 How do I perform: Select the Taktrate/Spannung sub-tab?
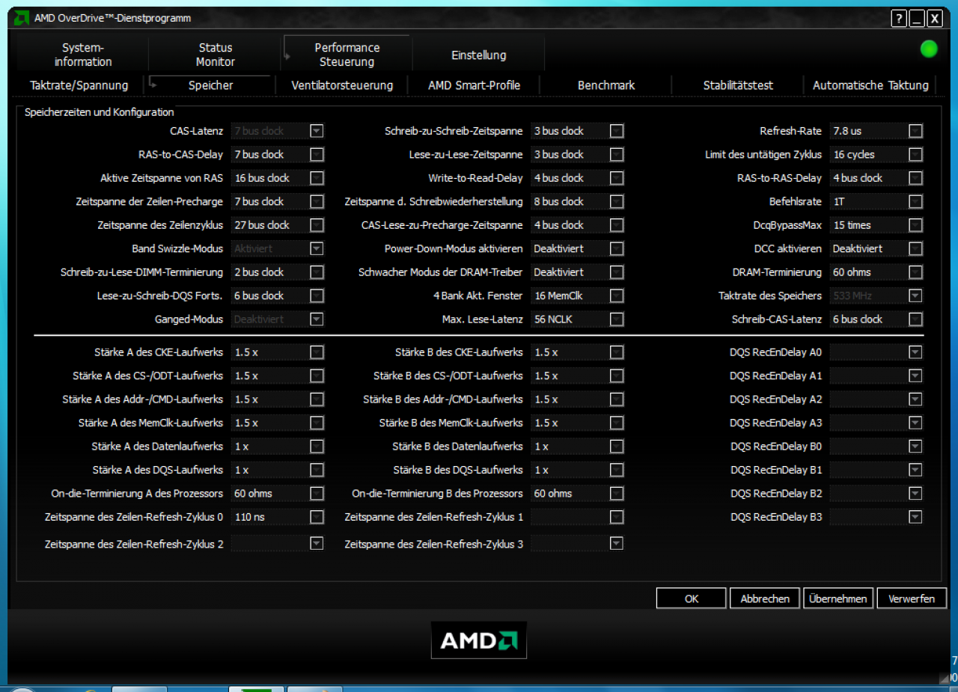pos(79,85)
